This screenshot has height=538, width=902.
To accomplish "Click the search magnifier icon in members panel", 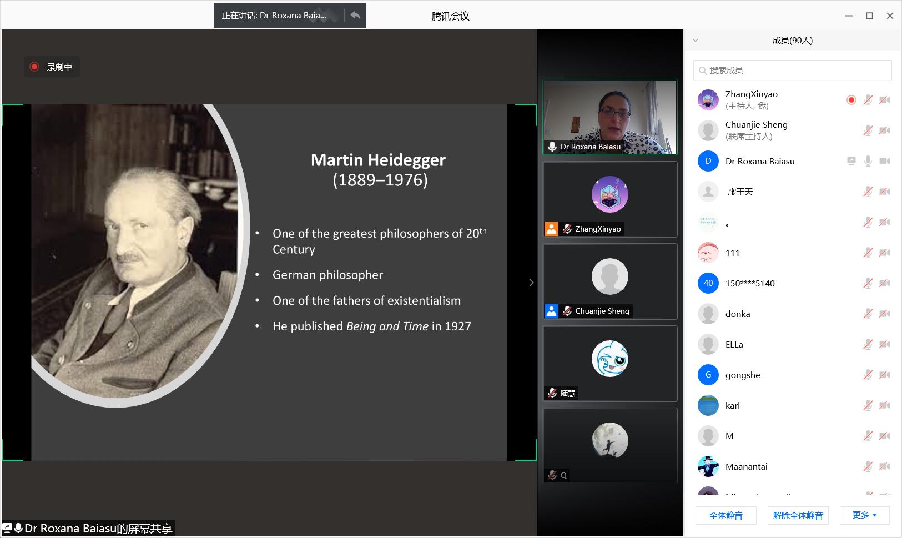I will (703, 71).
